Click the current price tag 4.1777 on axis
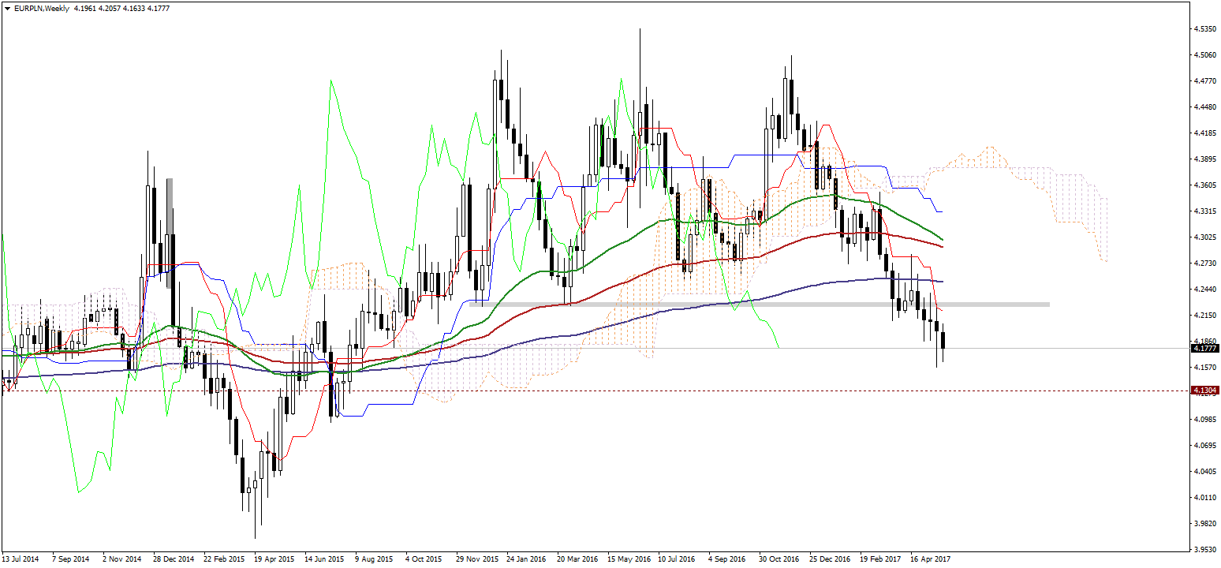This screenshot has width=1221, height=568. 1204,348
